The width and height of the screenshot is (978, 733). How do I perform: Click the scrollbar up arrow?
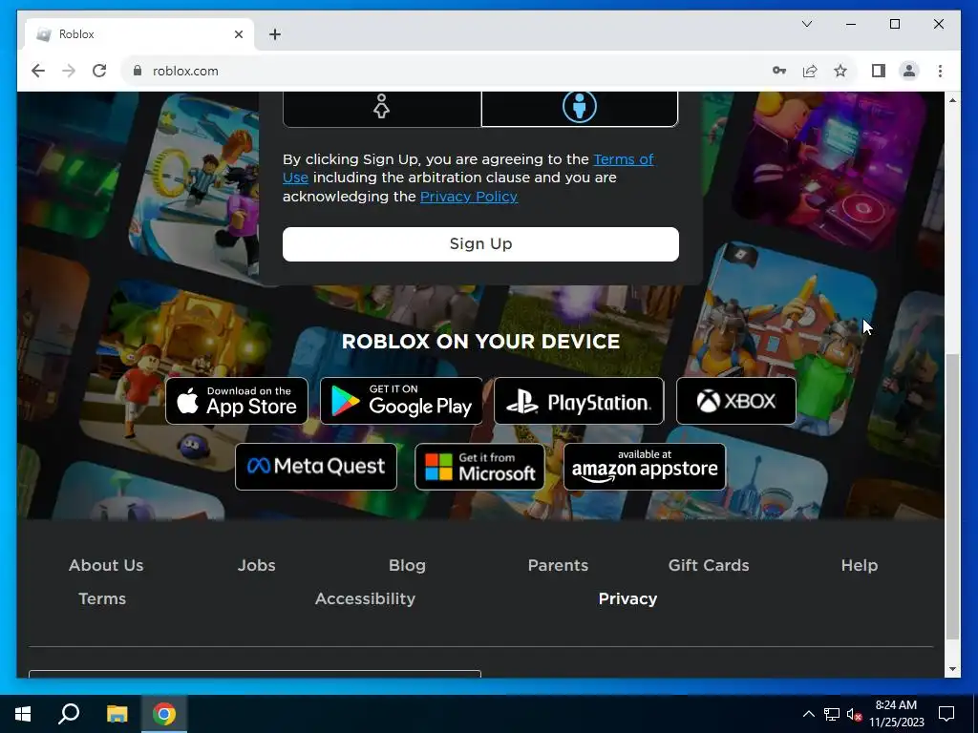click(952, 99)
